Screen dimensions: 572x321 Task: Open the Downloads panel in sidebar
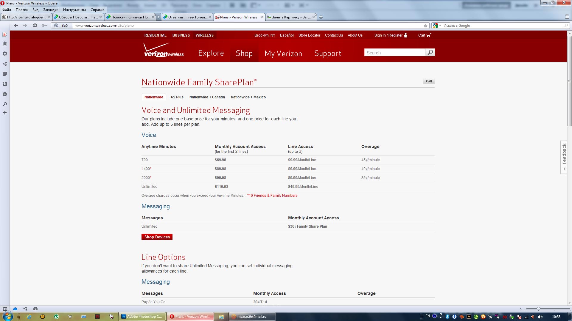pos(5,84)
